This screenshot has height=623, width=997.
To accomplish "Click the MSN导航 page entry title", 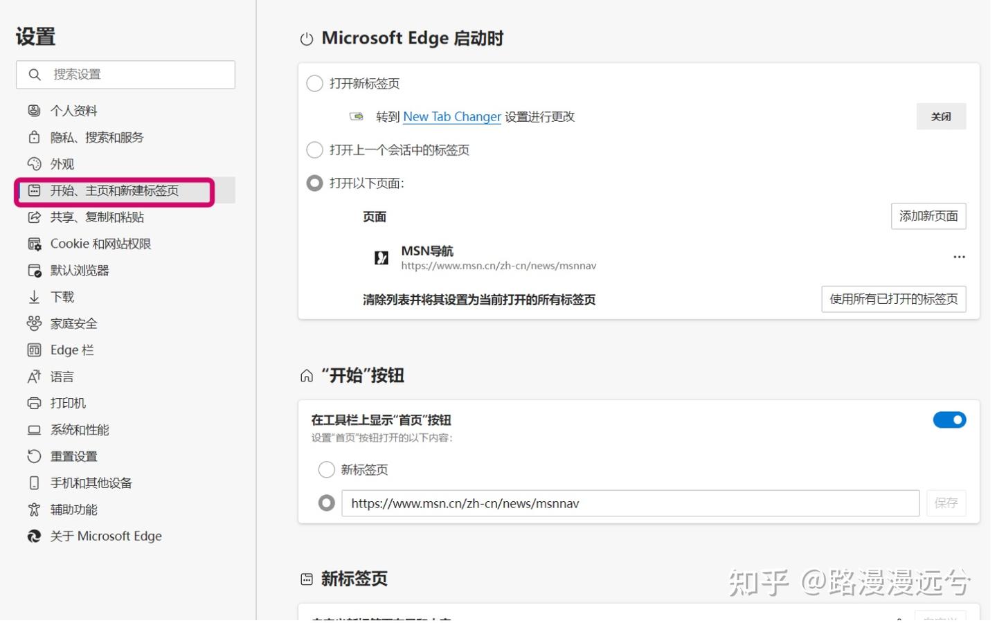I will 427,251.
